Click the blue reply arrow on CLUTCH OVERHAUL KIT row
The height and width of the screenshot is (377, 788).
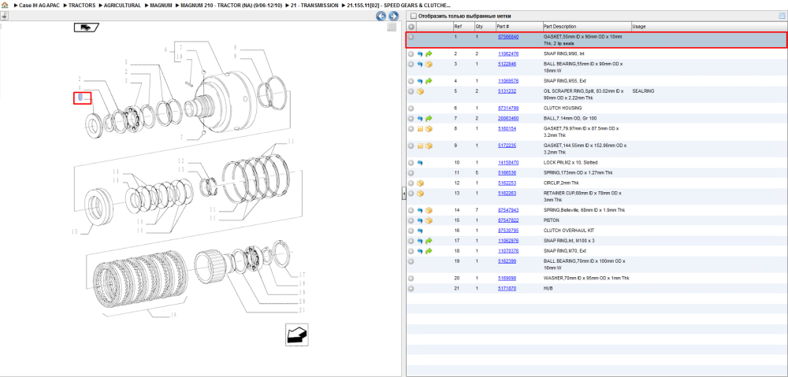coord(420,231)
